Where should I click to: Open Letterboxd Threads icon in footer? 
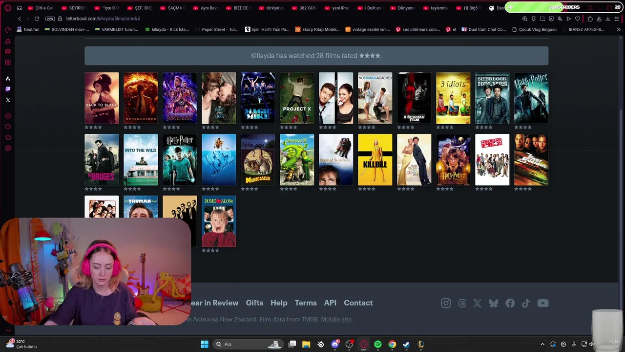tap(462, 303)
